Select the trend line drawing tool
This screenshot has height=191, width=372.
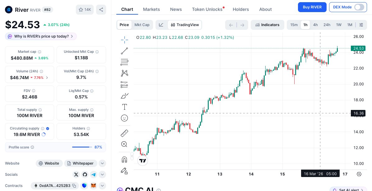(124, 51)
